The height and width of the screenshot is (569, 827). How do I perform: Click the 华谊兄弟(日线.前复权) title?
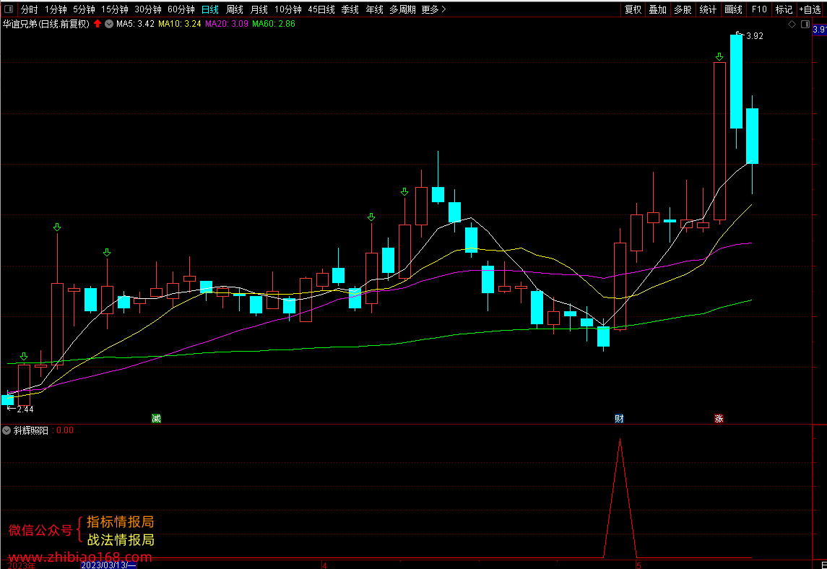pyautogui.click(x=46, y=24)
